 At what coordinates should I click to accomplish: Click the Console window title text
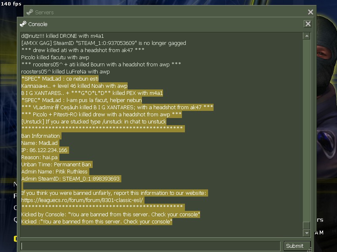(x=38, y=24)
